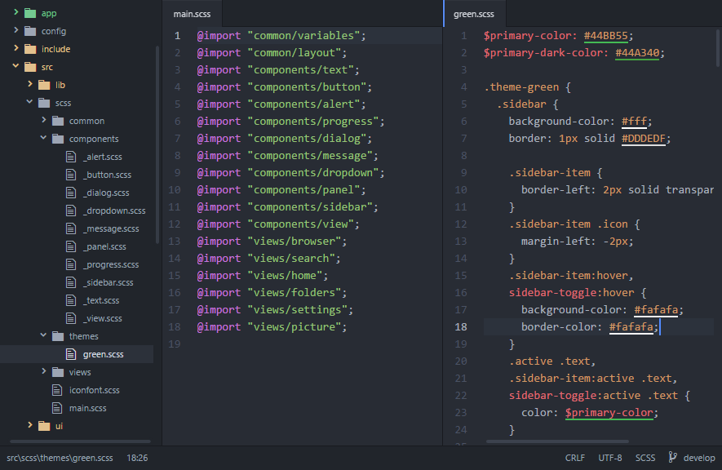Click the _progress.scss file icon
Image resolution: width=722 pixels, height=470 pixels.
[71, 264]
